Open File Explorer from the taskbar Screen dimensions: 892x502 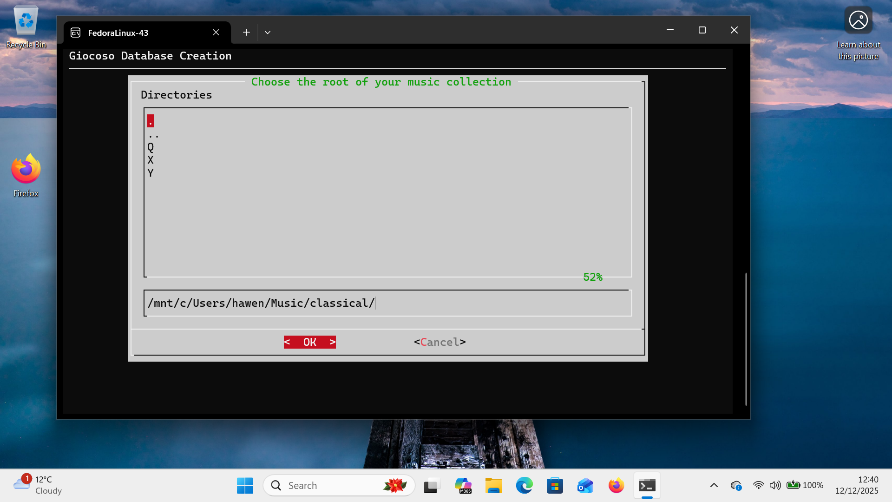(494, 485)
